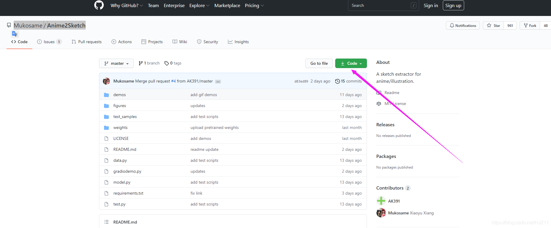The height and width of the screenshot is (228, 551).
Task: Open the README.md file in list
Action: pyautogui.click(x=125, y=149)
